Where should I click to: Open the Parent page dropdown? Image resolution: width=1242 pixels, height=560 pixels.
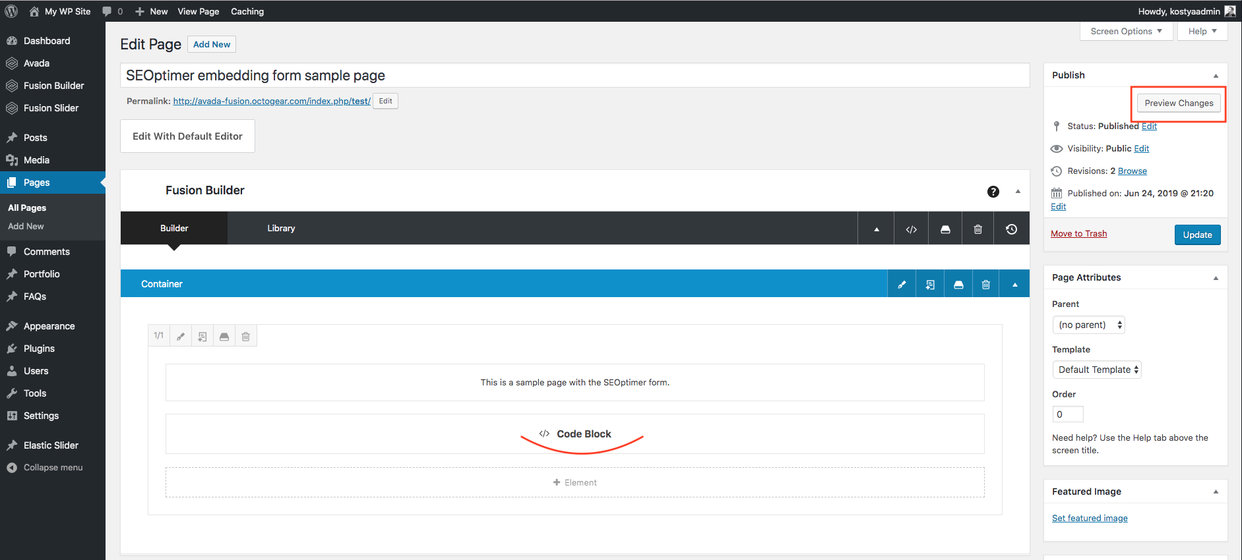point(1088,325)
